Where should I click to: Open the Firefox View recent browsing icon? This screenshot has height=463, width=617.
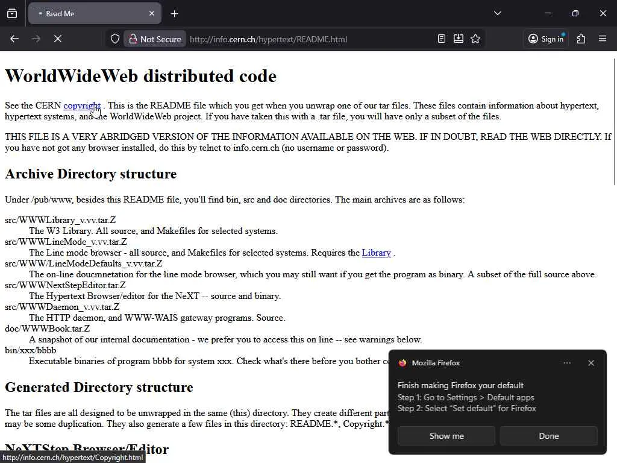(x=12, y=13)
